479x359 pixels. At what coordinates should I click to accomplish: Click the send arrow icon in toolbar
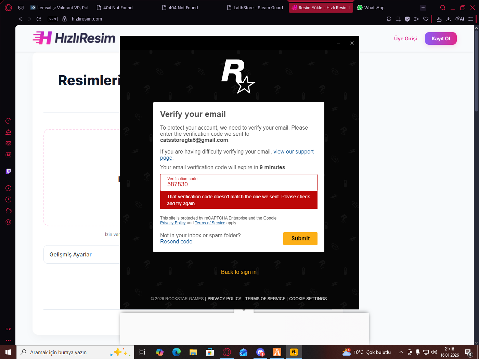(416, 19)
